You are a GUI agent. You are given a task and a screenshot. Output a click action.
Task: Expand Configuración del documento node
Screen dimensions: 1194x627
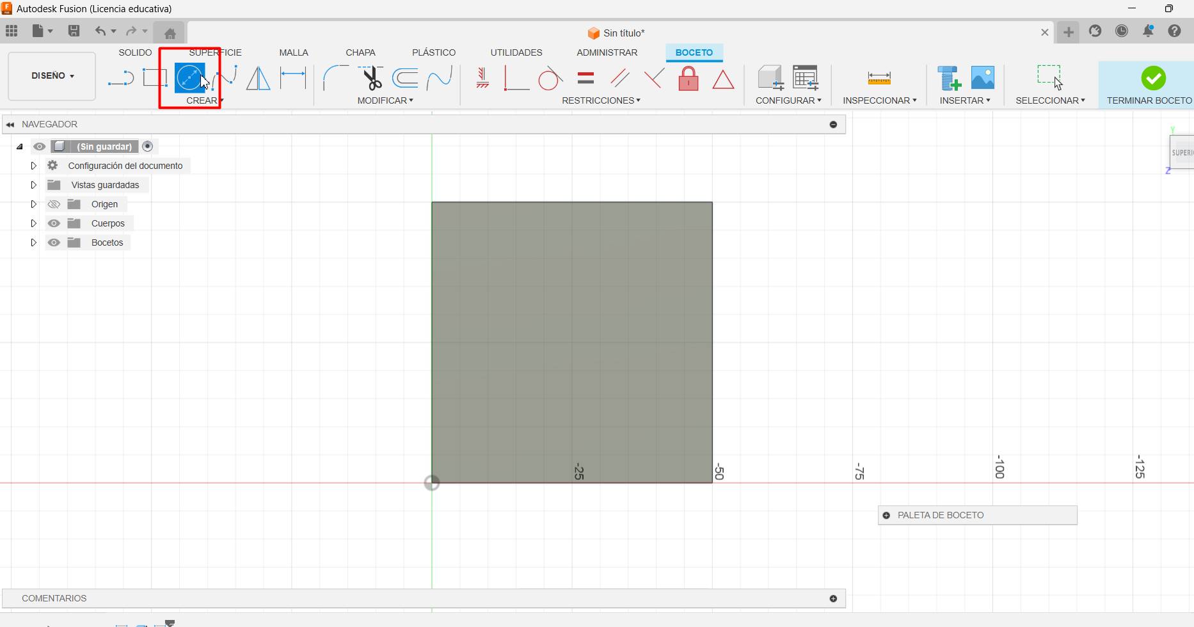point(33,166)
